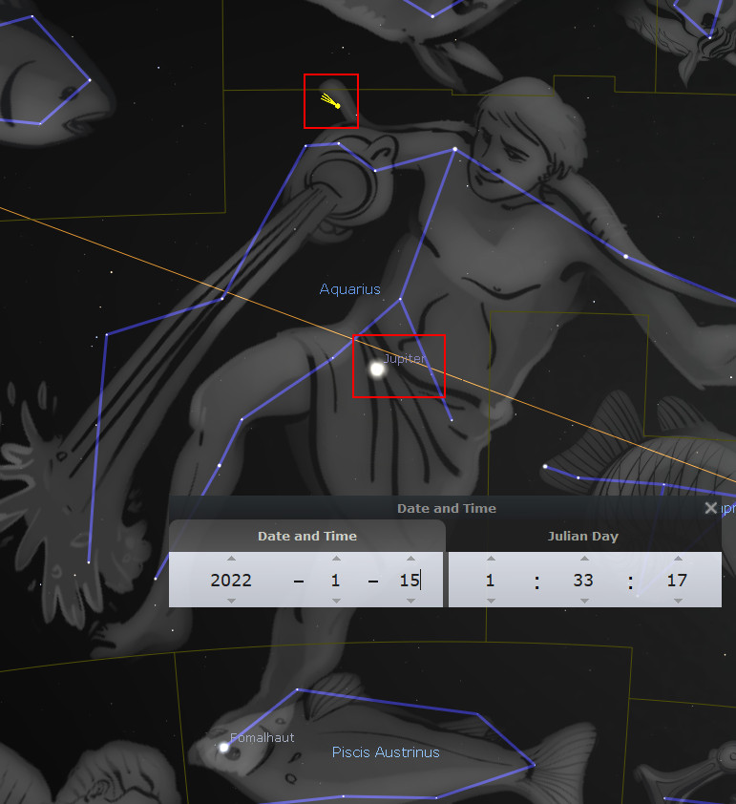Viewport: 736px width, 804px height.
Task: Select the yellow comet icon
Action: [x=330, y=100]
